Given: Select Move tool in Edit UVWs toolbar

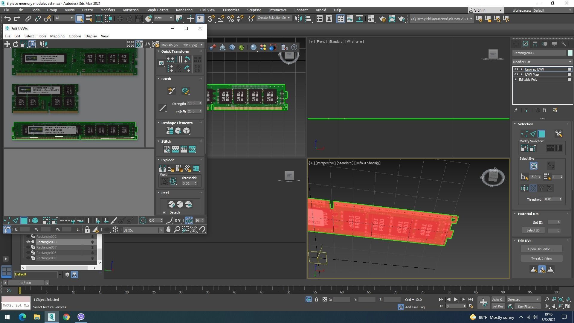Looking at the screenshot, I should (x=7, y=44).
